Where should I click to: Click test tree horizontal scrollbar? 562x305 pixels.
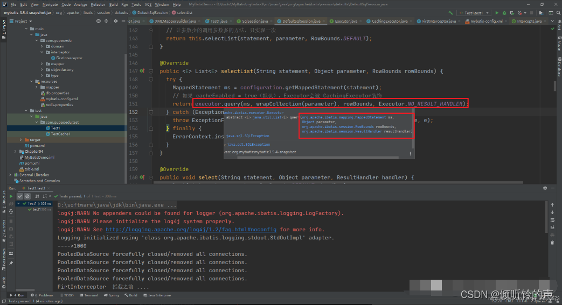point(25,290)
